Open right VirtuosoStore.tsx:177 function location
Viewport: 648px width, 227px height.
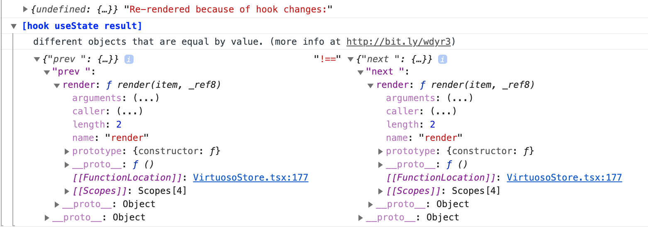coord(564,178)
